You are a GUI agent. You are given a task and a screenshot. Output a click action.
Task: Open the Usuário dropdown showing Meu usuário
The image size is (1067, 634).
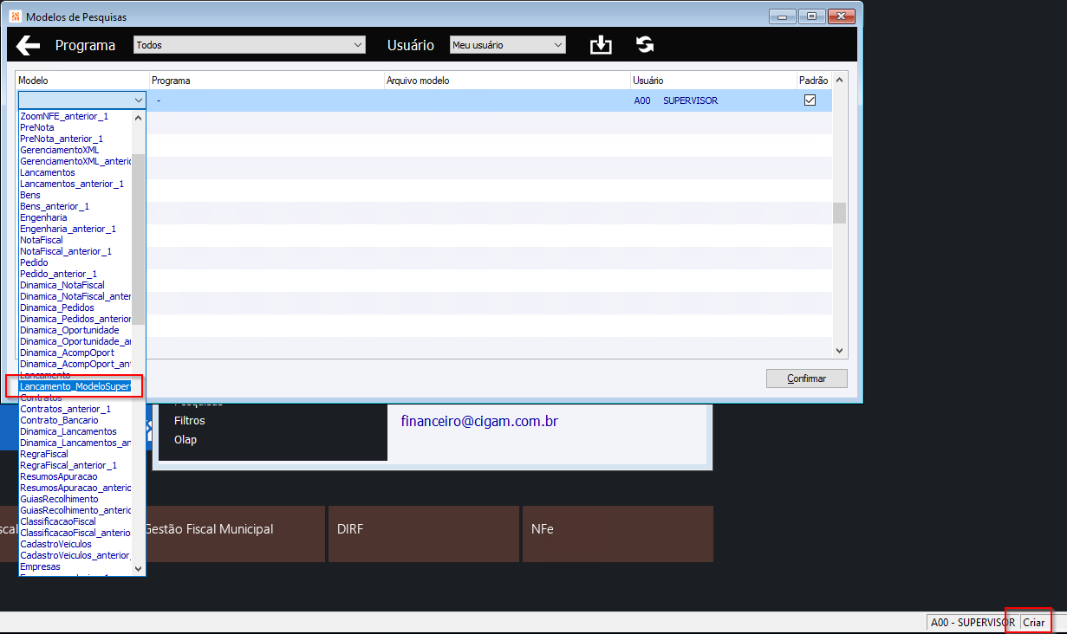coord(507,45)
